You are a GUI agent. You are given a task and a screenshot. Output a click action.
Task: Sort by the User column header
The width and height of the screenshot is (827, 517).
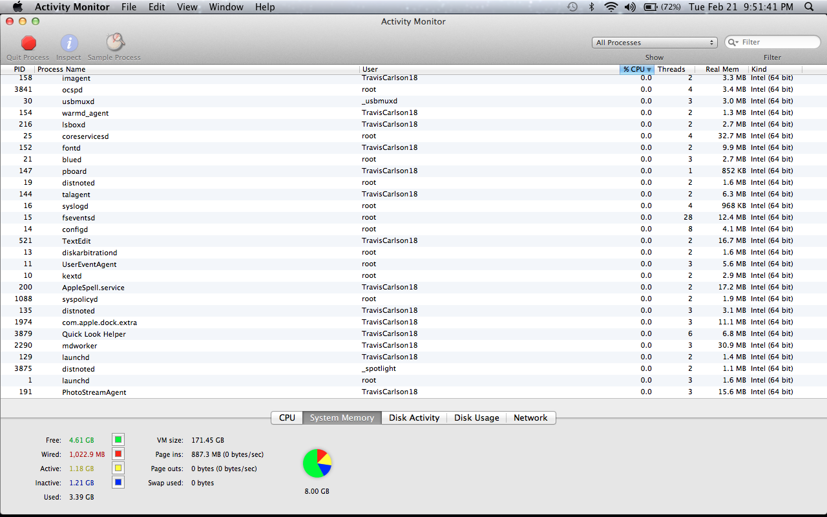click(x=490, y=69)
